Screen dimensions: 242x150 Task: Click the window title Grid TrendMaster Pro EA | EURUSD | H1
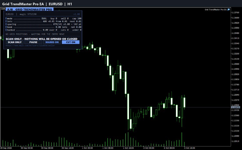[x=37, y=4]
